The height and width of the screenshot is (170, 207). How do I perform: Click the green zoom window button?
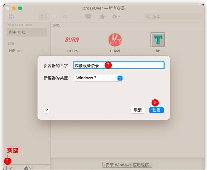[x=20, y=8]
